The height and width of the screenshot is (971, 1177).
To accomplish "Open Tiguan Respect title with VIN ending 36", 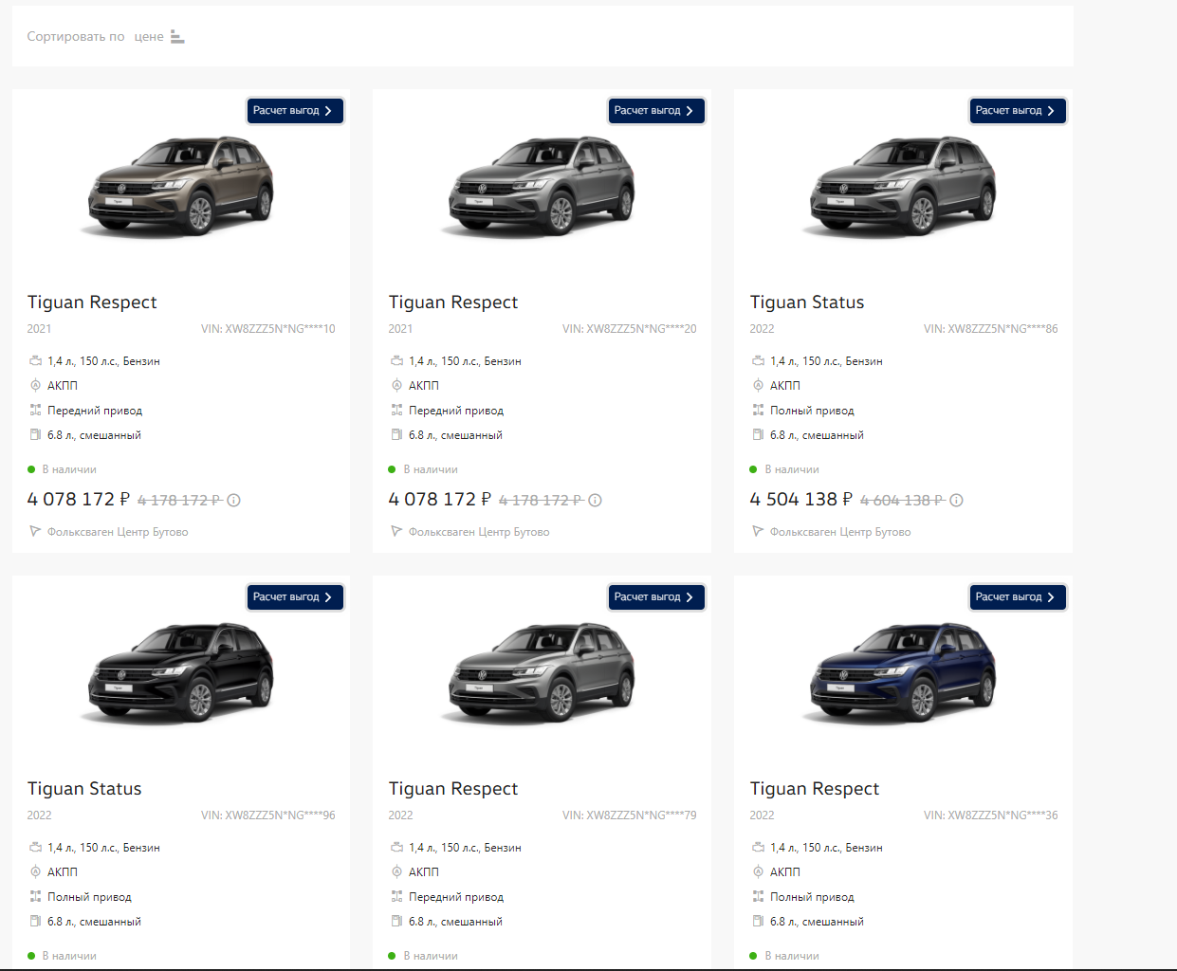I will pos(815,789).
